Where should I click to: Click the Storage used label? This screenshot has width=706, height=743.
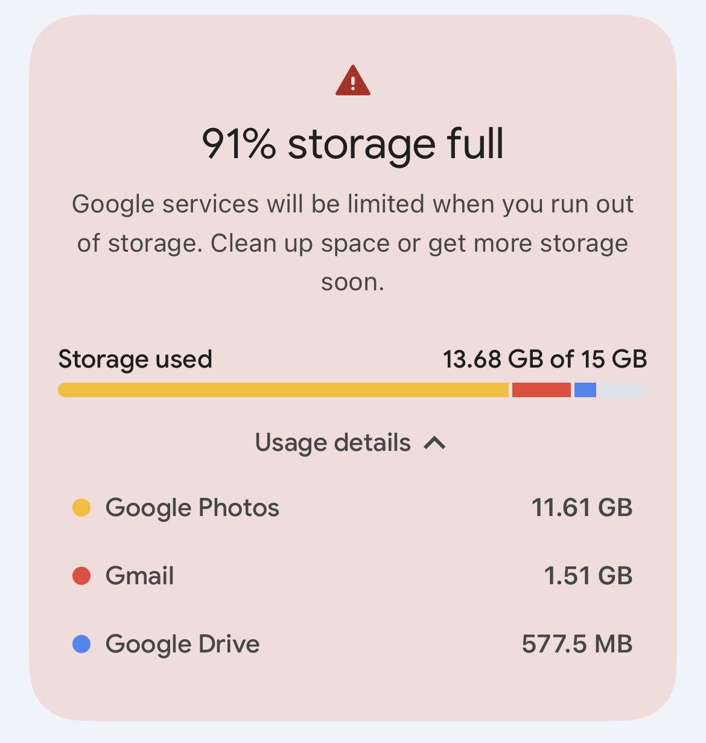pos(135,360)
